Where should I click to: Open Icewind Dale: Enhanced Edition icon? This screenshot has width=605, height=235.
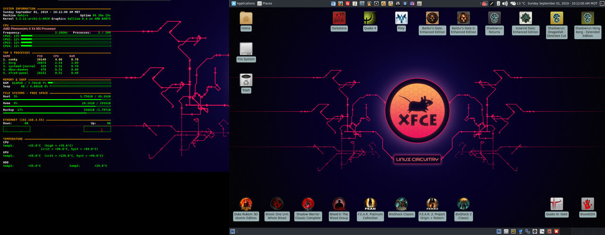click(526, 23)
